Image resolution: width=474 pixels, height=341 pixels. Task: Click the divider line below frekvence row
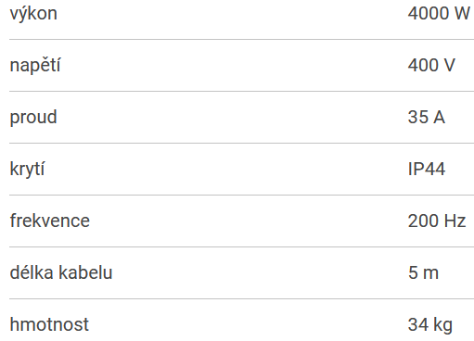(x=241, y=246)
